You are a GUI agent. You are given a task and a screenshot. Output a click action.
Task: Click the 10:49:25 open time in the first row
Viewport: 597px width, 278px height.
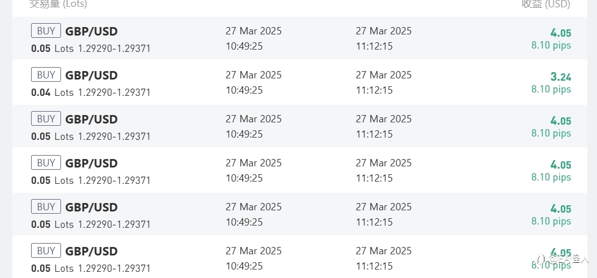click(x=244, y=46)
